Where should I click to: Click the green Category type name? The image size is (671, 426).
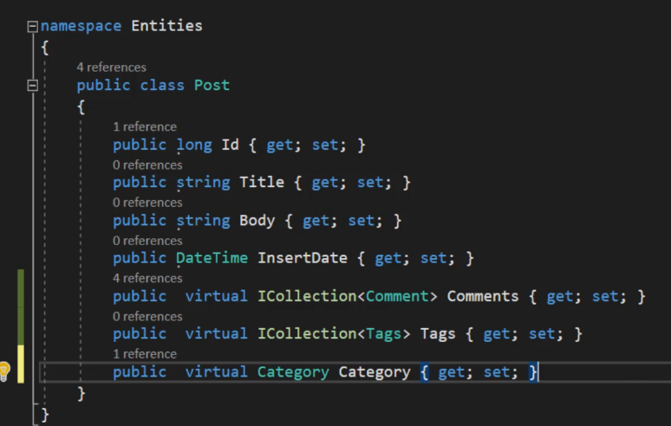[x=293, y=372]
